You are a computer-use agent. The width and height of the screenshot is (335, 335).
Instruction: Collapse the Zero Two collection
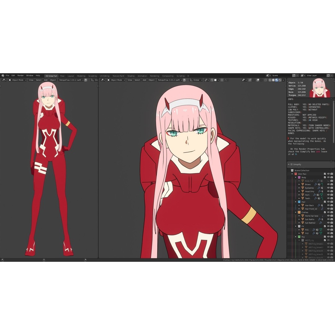click(292, 174)
